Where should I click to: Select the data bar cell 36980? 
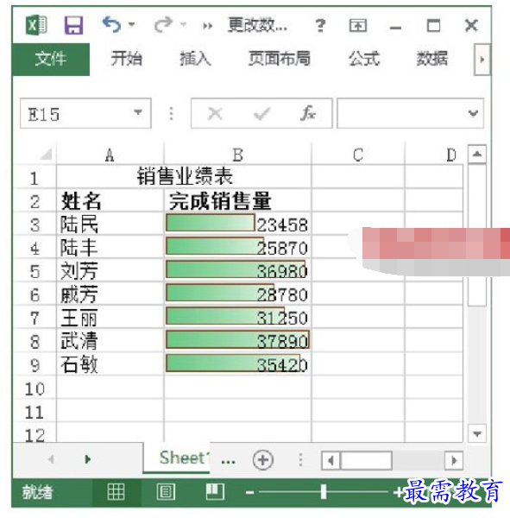(237, 271)
